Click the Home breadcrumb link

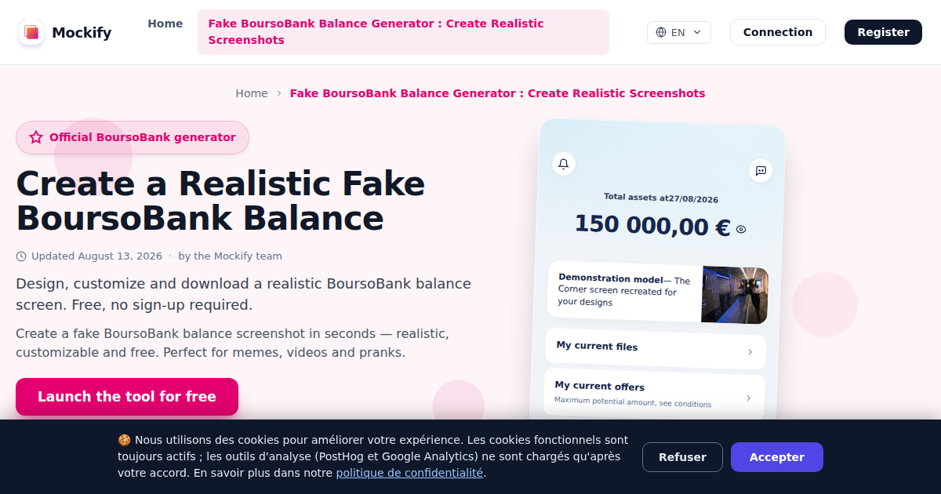pyautogui.click(x=252, y=93)
